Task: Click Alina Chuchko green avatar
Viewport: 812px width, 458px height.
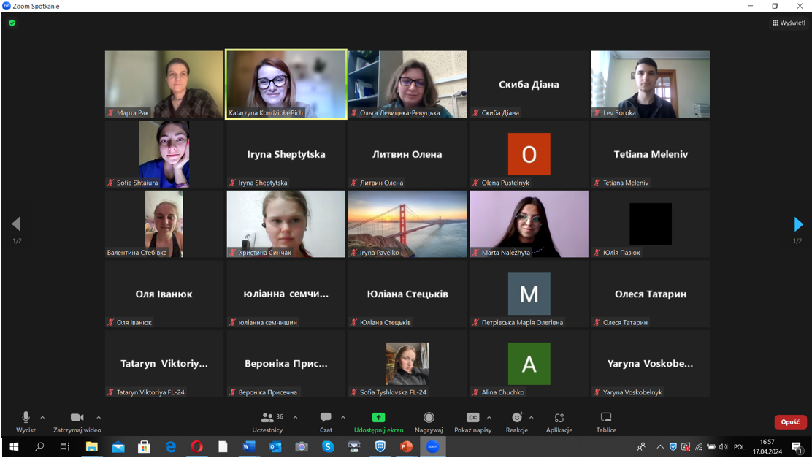Action: pos(529,364)
